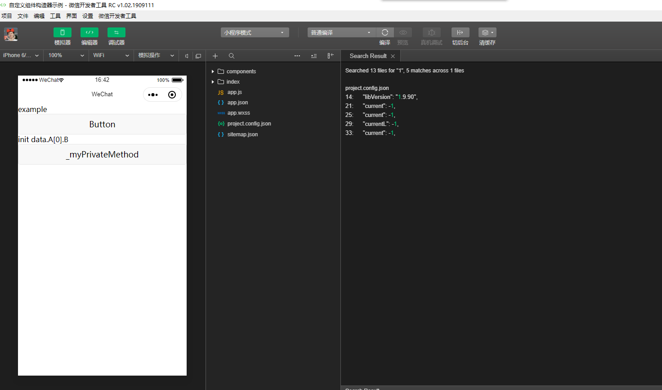Screen dimensions: 662x390
Task: Open the app.wxss file
Action: coord(238,113)
